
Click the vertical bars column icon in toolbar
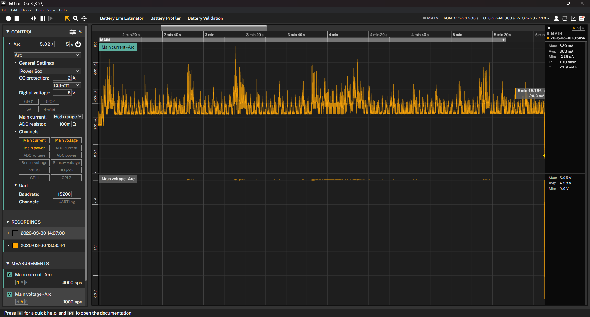click(x=42, y=18)
